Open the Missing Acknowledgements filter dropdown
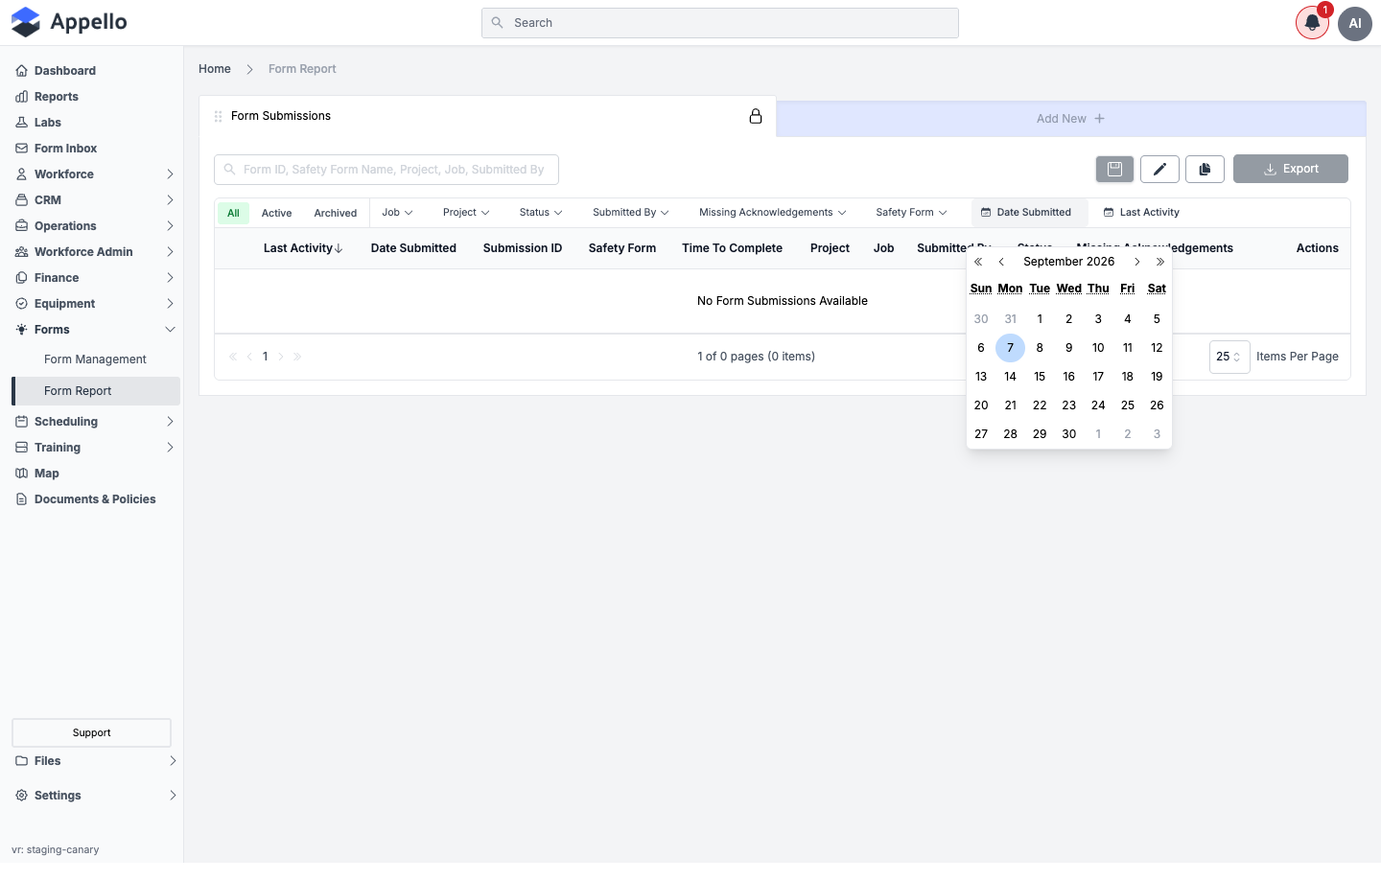 773,213
